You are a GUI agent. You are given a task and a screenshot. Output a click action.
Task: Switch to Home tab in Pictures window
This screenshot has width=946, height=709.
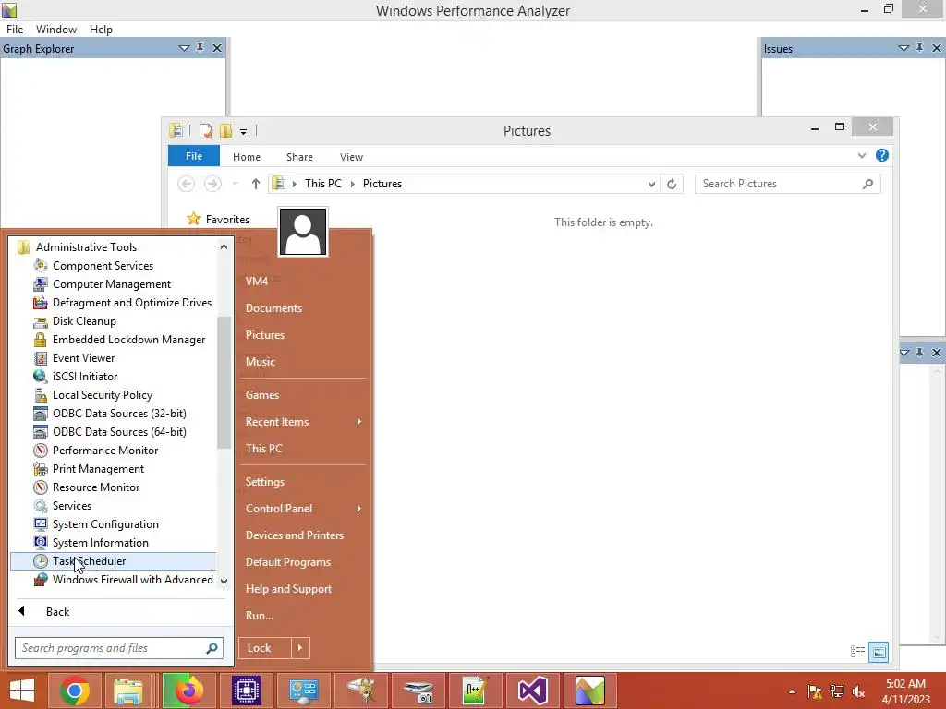tap(246, 157)
